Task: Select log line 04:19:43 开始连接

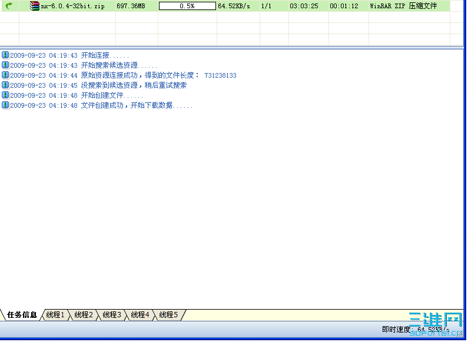Action: [69, 55]
